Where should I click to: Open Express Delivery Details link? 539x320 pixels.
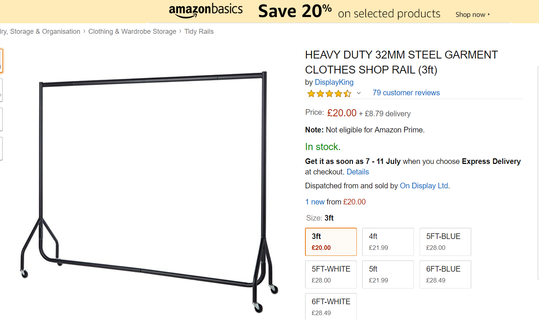358,172
